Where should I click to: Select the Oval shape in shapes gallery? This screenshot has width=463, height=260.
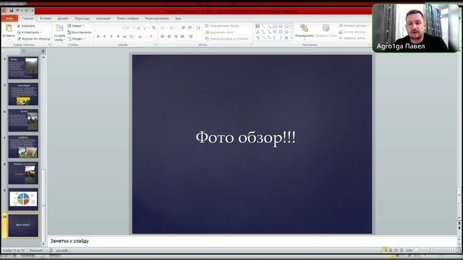[281, 26]
